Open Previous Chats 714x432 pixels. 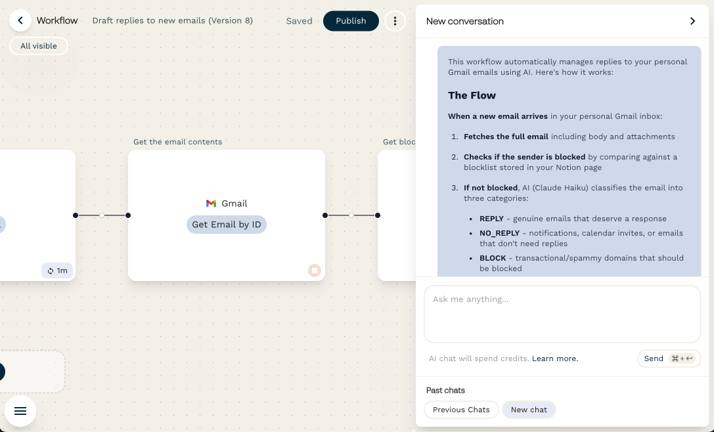point(461,409)
